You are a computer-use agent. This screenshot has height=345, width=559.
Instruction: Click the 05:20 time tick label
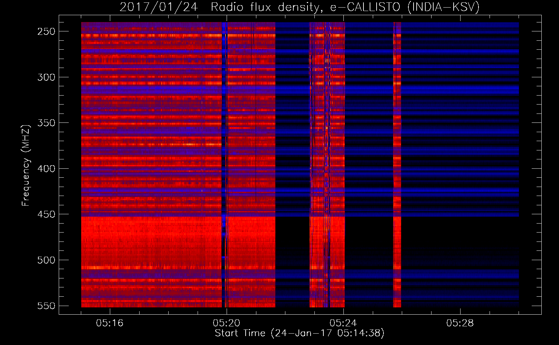[227, 323]
